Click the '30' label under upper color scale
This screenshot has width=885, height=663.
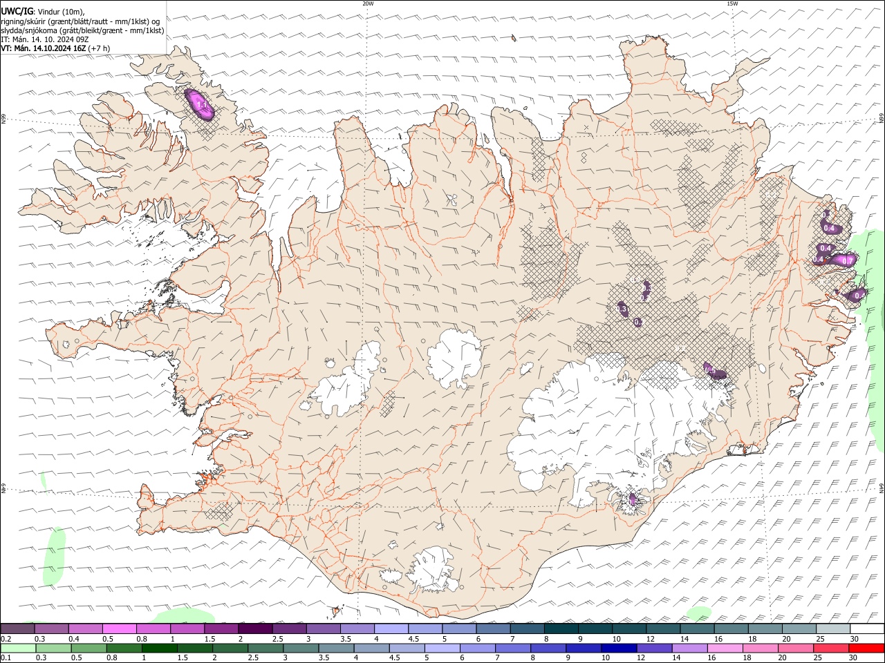tap(855, 639)
